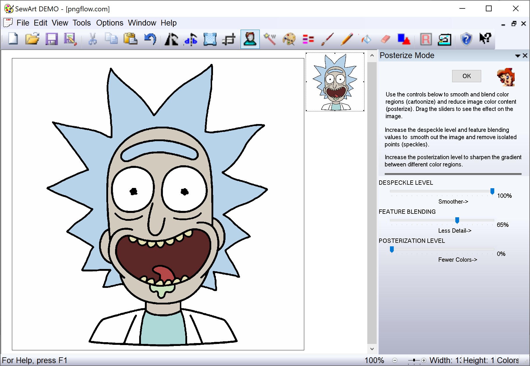Open the Window menu
The height and width of the screenshot is (366, 530).
pyautogui.click(x=142, y=23)
